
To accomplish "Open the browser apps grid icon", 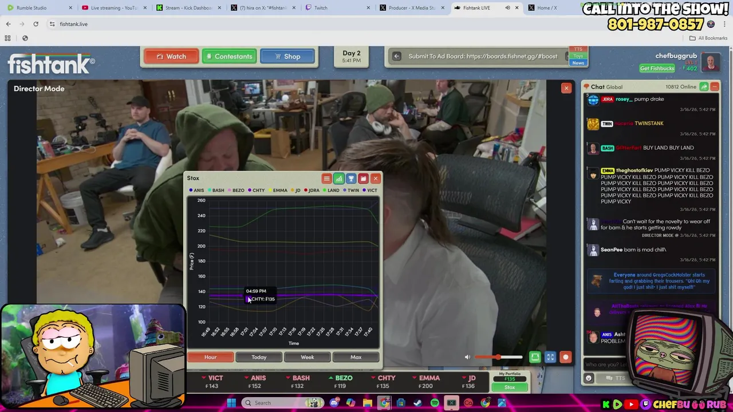I will pos(7,38).
